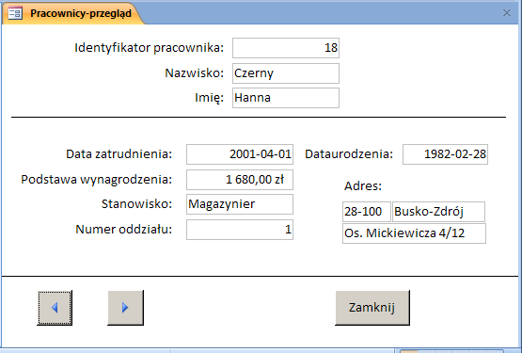
Task: Go to next record with right arrow button
Action: (125, 308)
